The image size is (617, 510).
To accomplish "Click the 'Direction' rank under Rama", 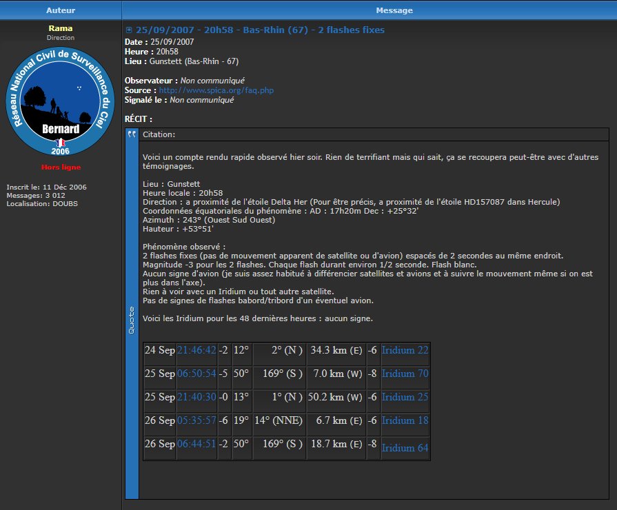I will click(x=60, y=38).
